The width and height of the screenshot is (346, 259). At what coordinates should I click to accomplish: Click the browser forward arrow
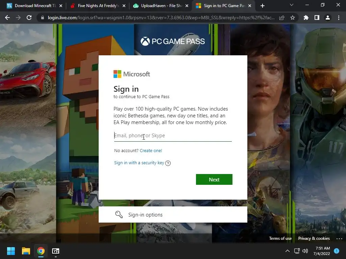18,18
